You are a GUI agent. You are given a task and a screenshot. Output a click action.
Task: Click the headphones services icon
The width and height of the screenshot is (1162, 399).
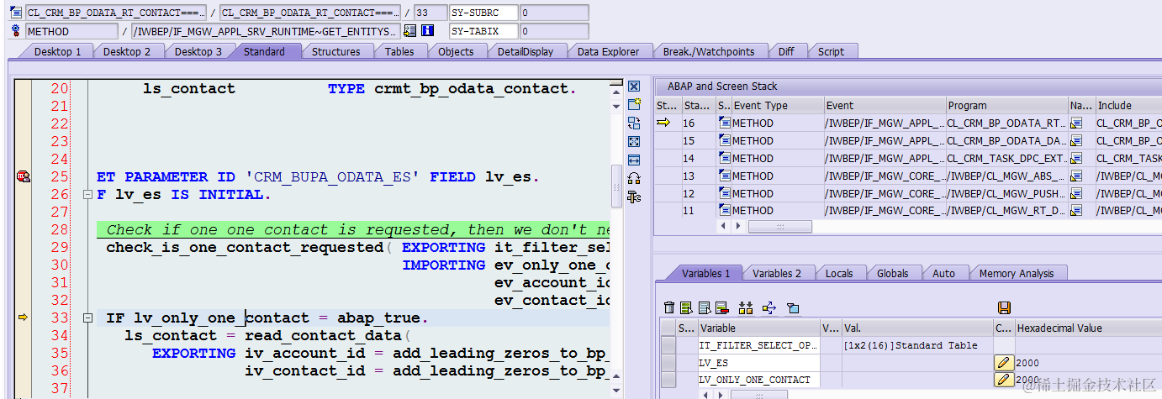(x=634, y=178)
